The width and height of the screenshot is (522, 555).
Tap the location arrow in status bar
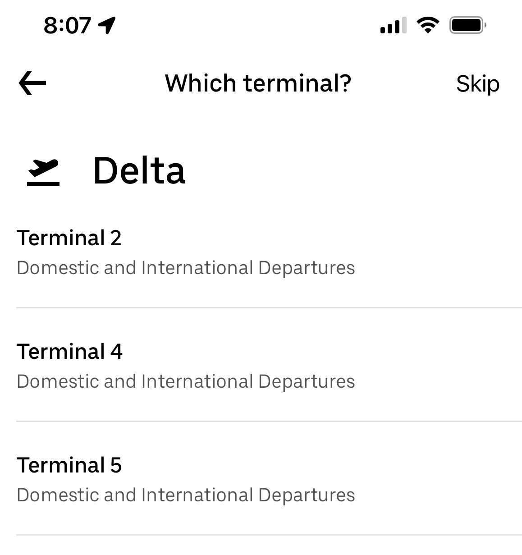[x=107, y=25]
